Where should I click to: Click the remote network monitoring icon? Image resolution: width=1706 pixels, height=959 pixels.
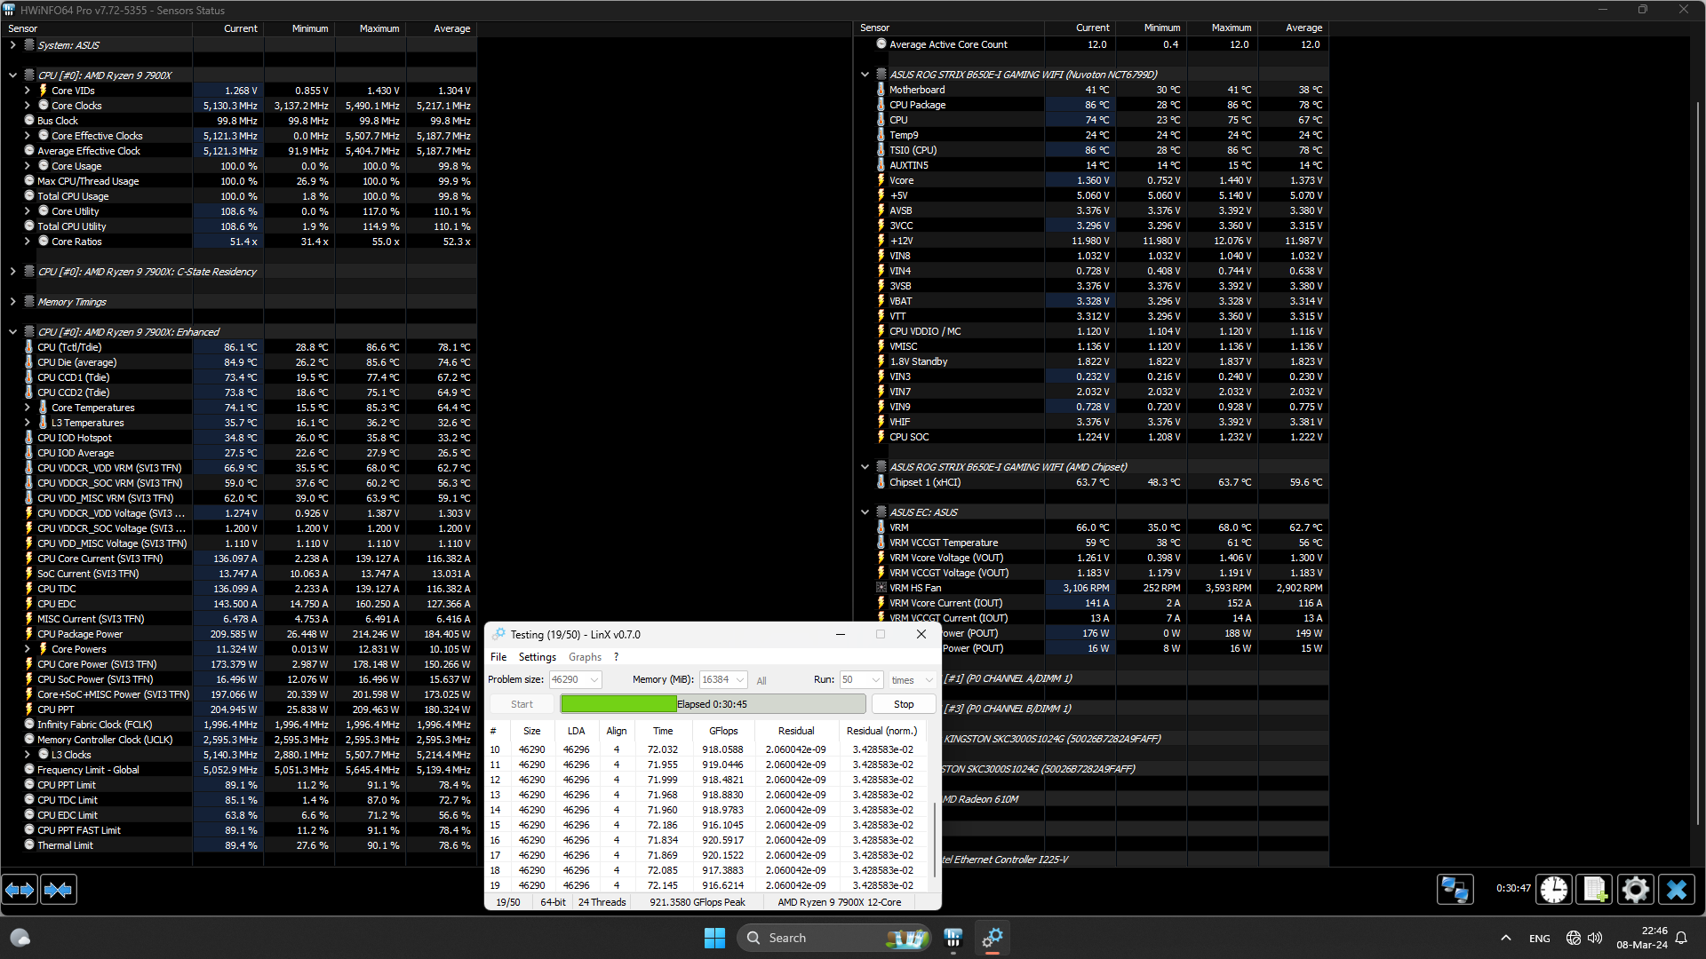click(x=1455, y=889)
